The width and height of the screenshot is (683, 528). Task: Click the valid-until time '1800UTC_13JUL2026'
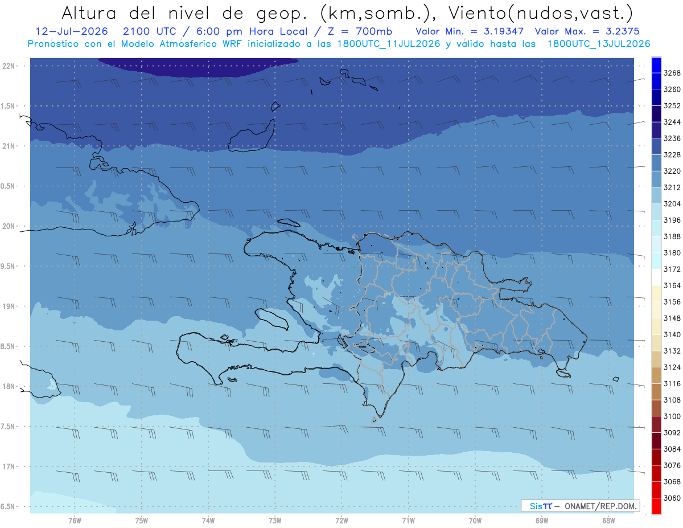point(599,43)
